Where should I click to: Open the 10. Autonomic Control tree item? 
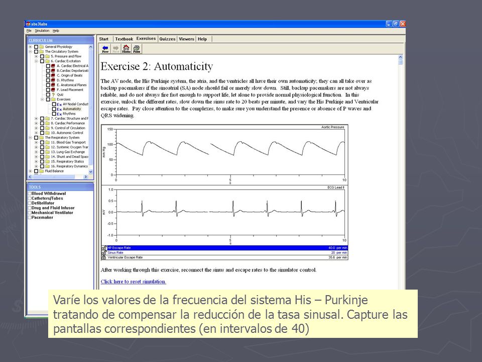pos(67,133)
